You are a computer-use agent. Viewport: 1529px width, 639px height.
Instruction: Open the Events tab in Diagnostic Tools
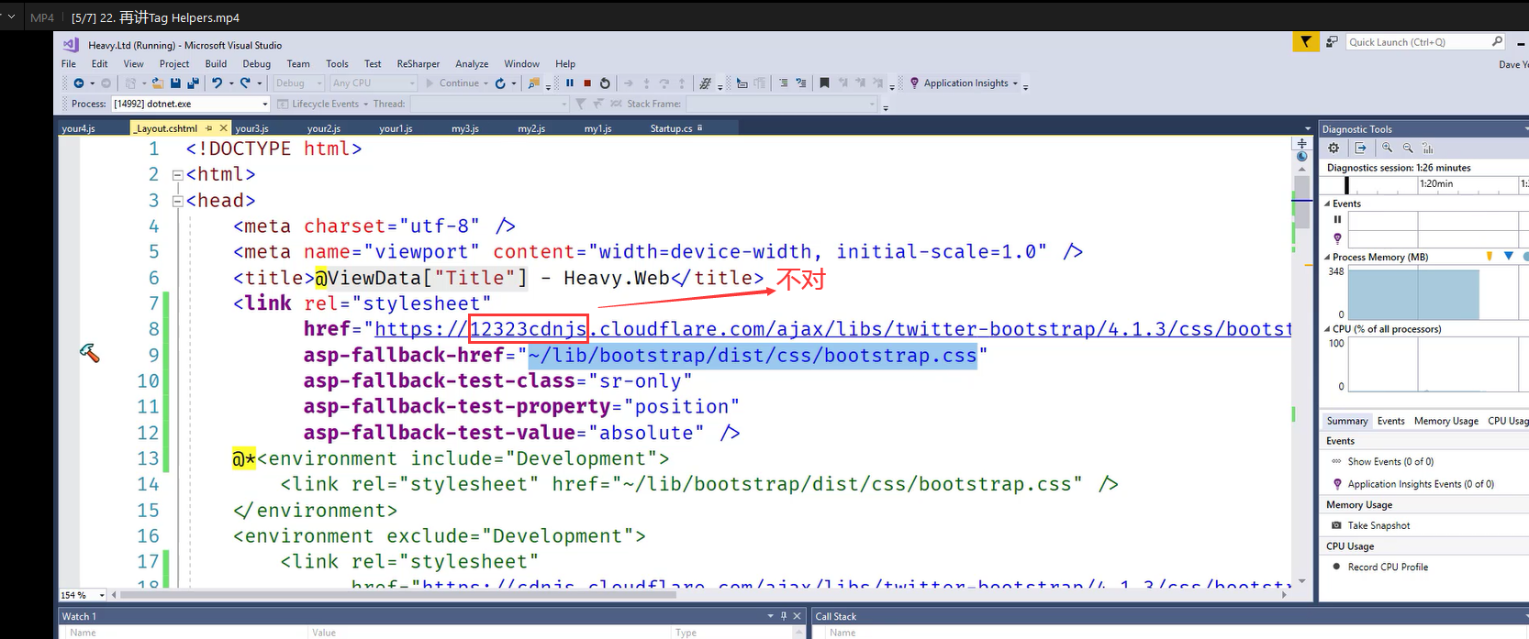(1390, 421)
